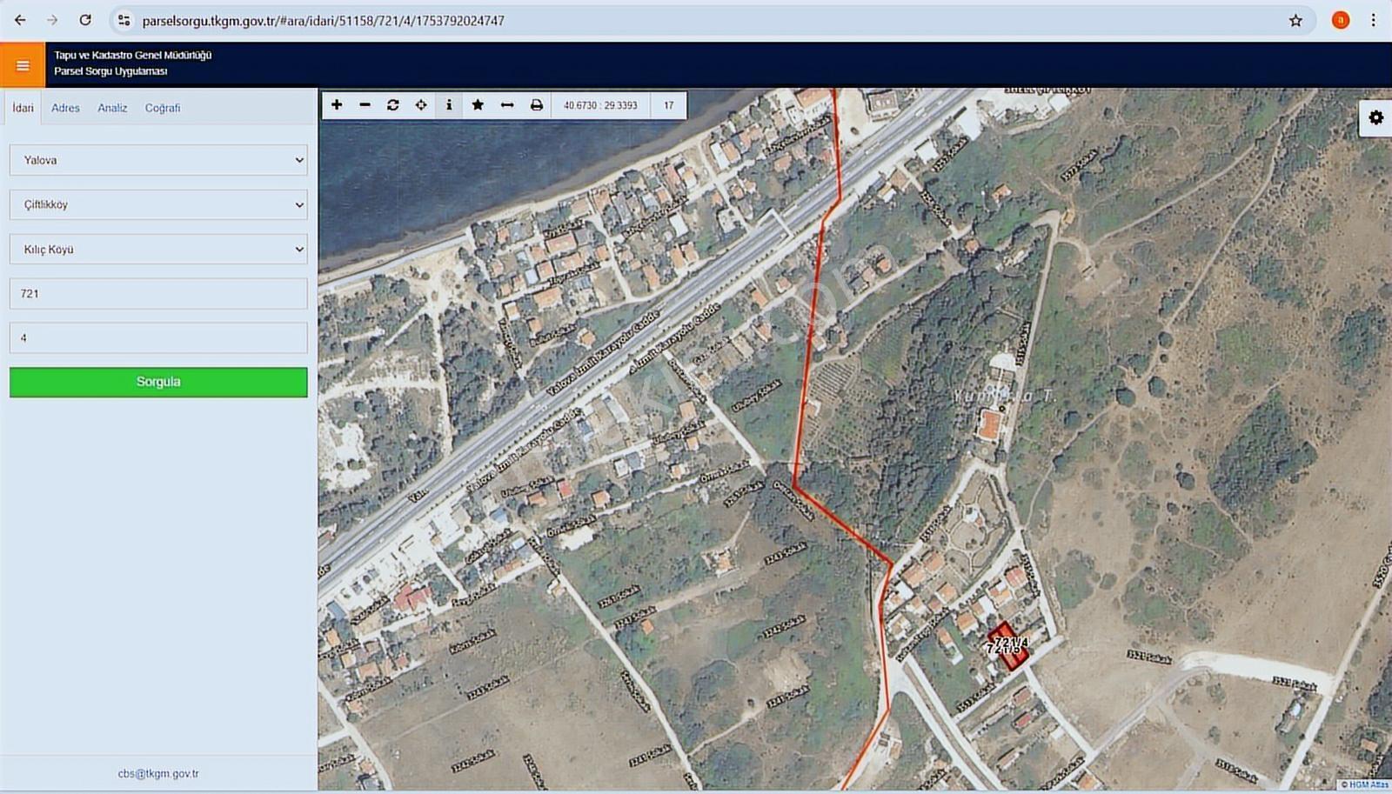This screenshot has width=1392, height=794.
Task: Click the highlighted red parcel 721/4
Action: [1007, 646]
